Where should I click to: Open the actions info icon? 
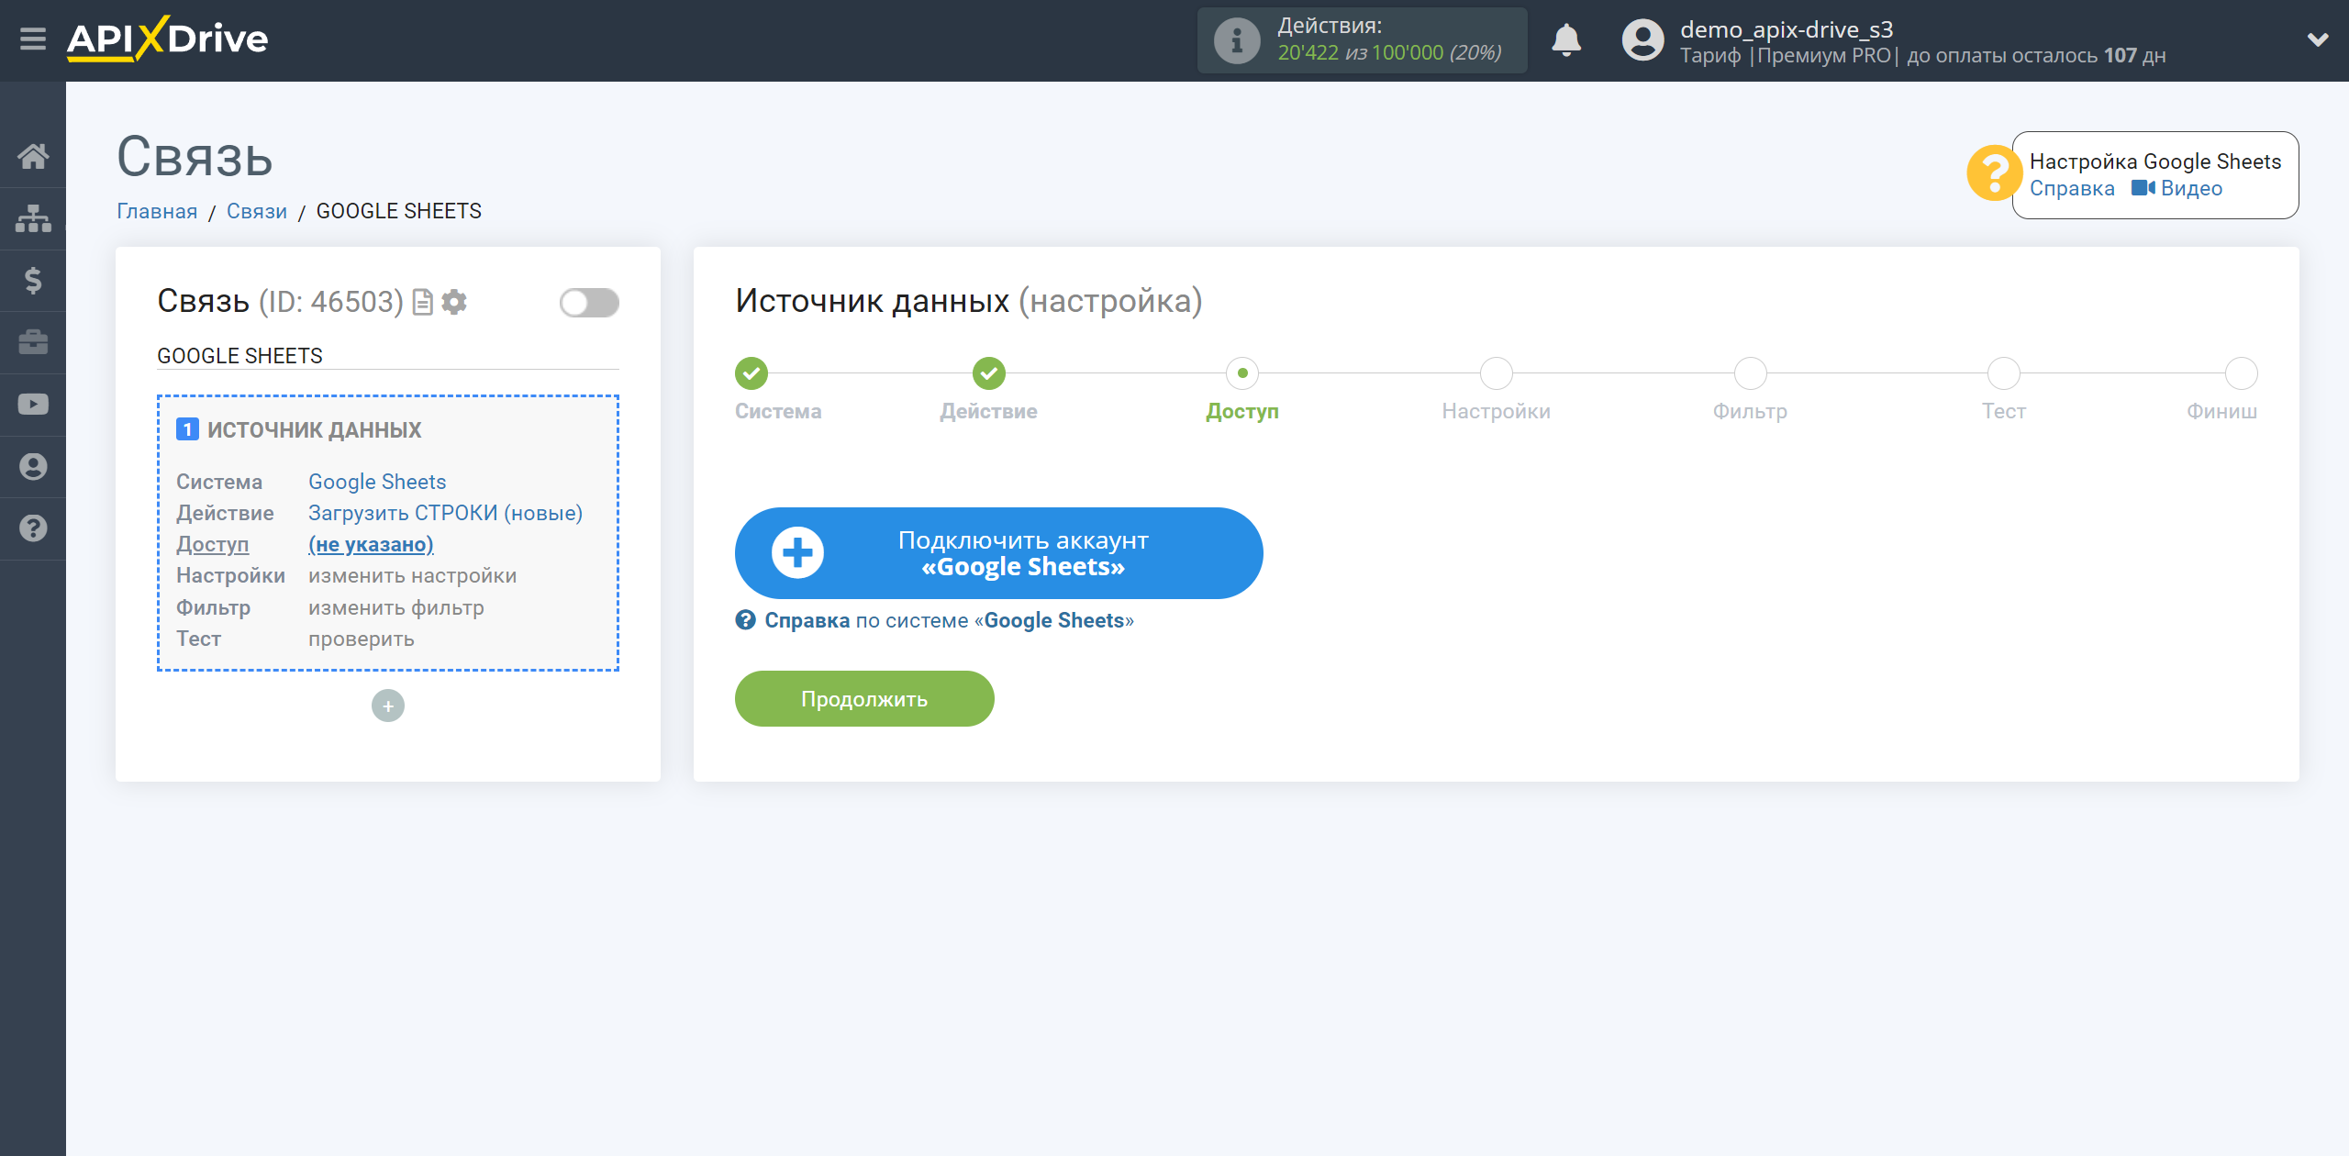coord(1237,40)
